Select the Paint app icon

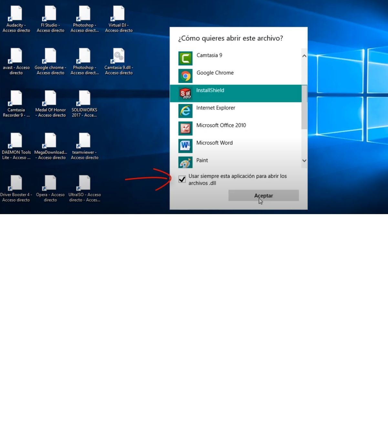[x=185, y=162]
